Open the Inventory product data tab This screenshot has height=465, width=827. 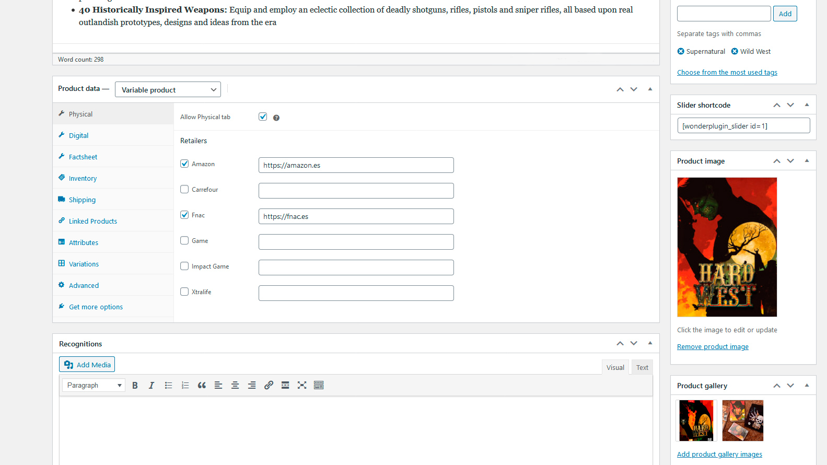[x=113, y=178]
